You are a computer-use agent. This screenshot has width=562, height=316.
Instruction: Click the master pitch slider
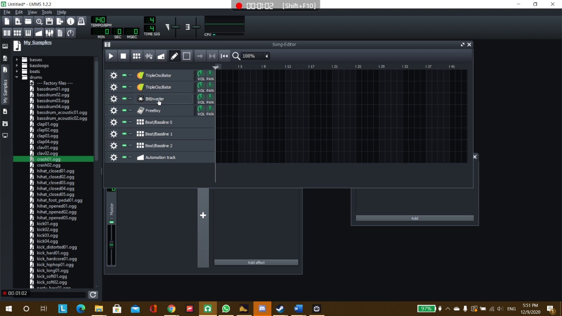[196, 27]
